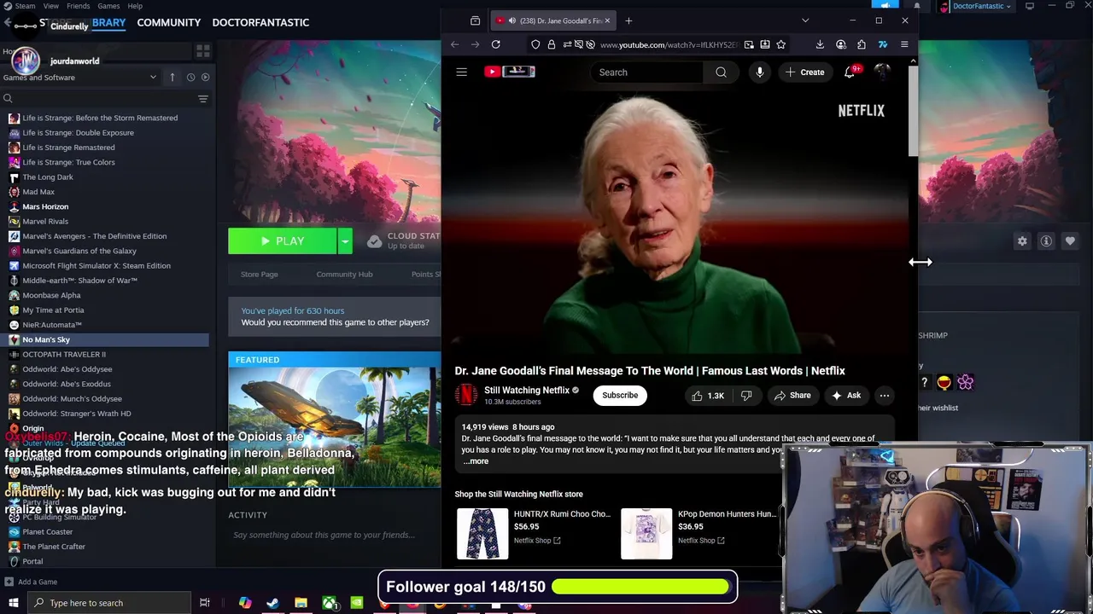Start voice search with microphone icon
Image resolution: width=1093 pixels, height=614 pixels.
click(759, 72)
